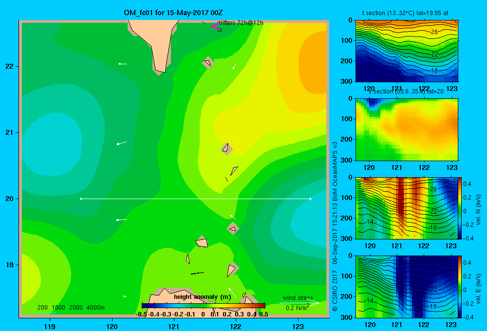Click the "0.4" tick on the vel. N color bar
This screenshot has width=487, height=331.
[467, 184]
